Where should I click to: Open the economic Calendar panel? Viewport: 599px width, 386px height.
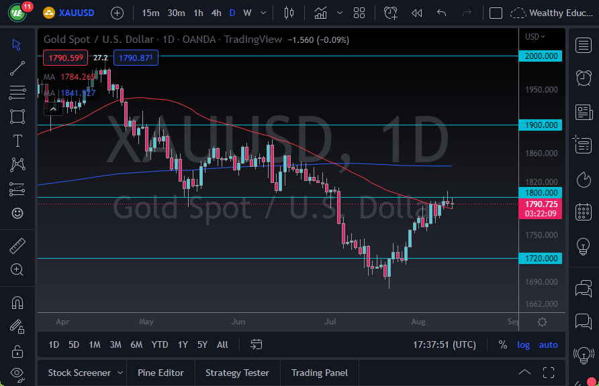coord(582,212)
